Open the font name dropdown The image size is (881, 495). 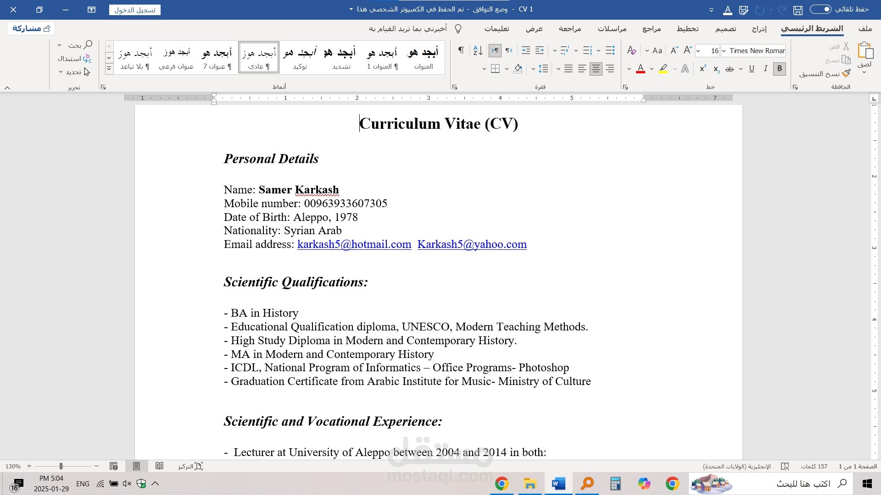724,51
